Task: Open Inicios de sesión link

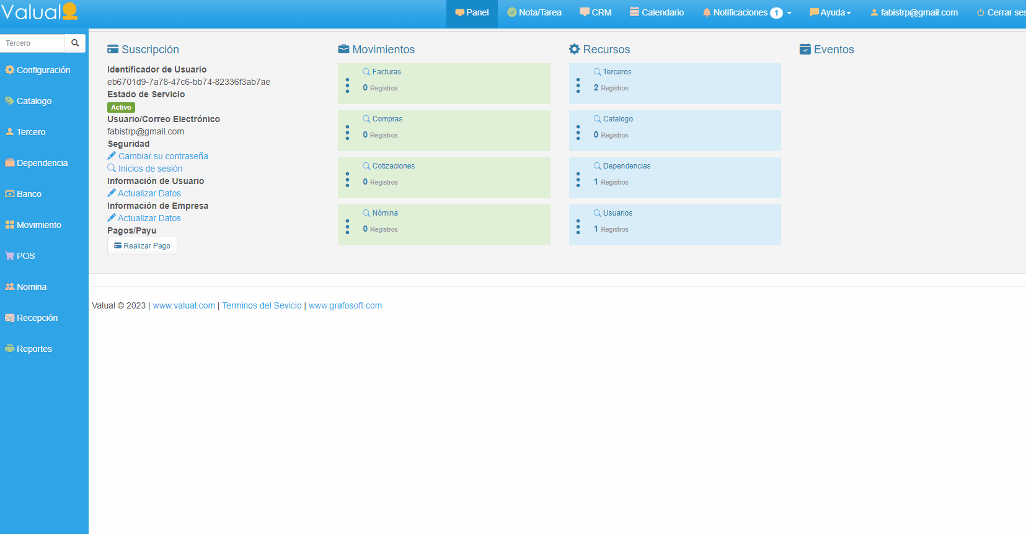Action: click(x=150, y=169)
